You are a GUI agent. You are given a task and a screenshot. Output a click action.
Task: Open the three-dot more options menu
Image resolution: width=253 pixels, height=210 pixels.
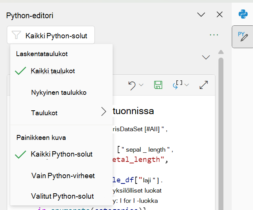[x=214, y=35]
